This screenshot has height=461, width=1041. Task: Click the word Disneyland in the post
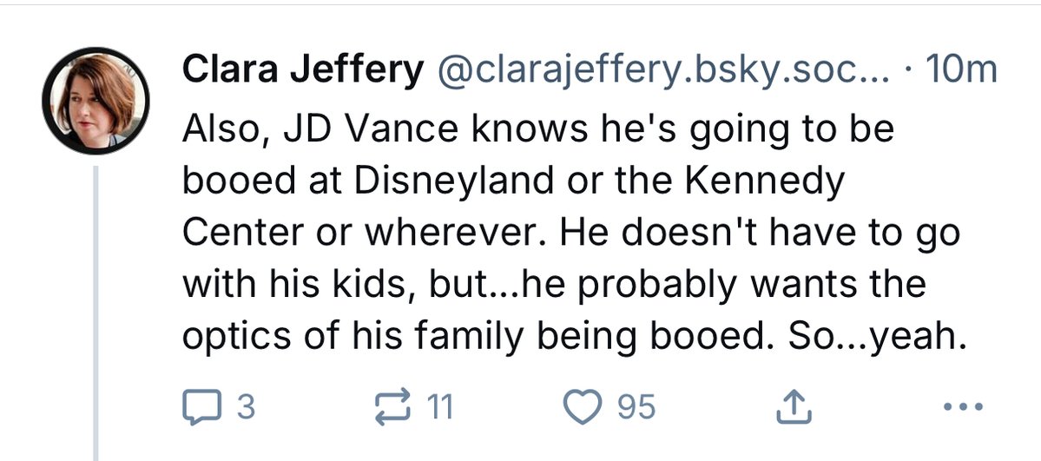coord(454,182)
